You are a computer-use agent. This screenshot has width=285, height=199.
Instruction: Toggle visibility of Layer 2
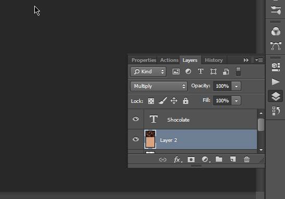pyautogui.click(x=136, y=139)
